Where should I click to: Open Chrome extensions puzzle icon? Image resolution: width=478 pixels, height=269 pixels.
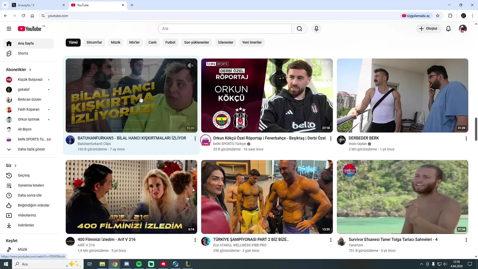(x=450, y=16)
